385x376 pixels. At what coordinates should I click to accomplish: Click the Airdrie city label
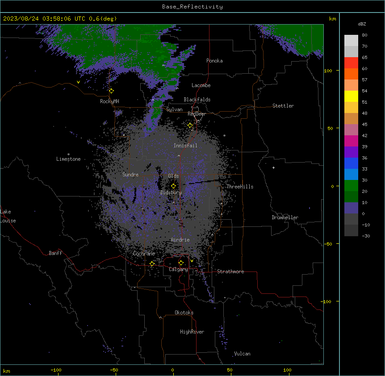(x=180, y=240)
